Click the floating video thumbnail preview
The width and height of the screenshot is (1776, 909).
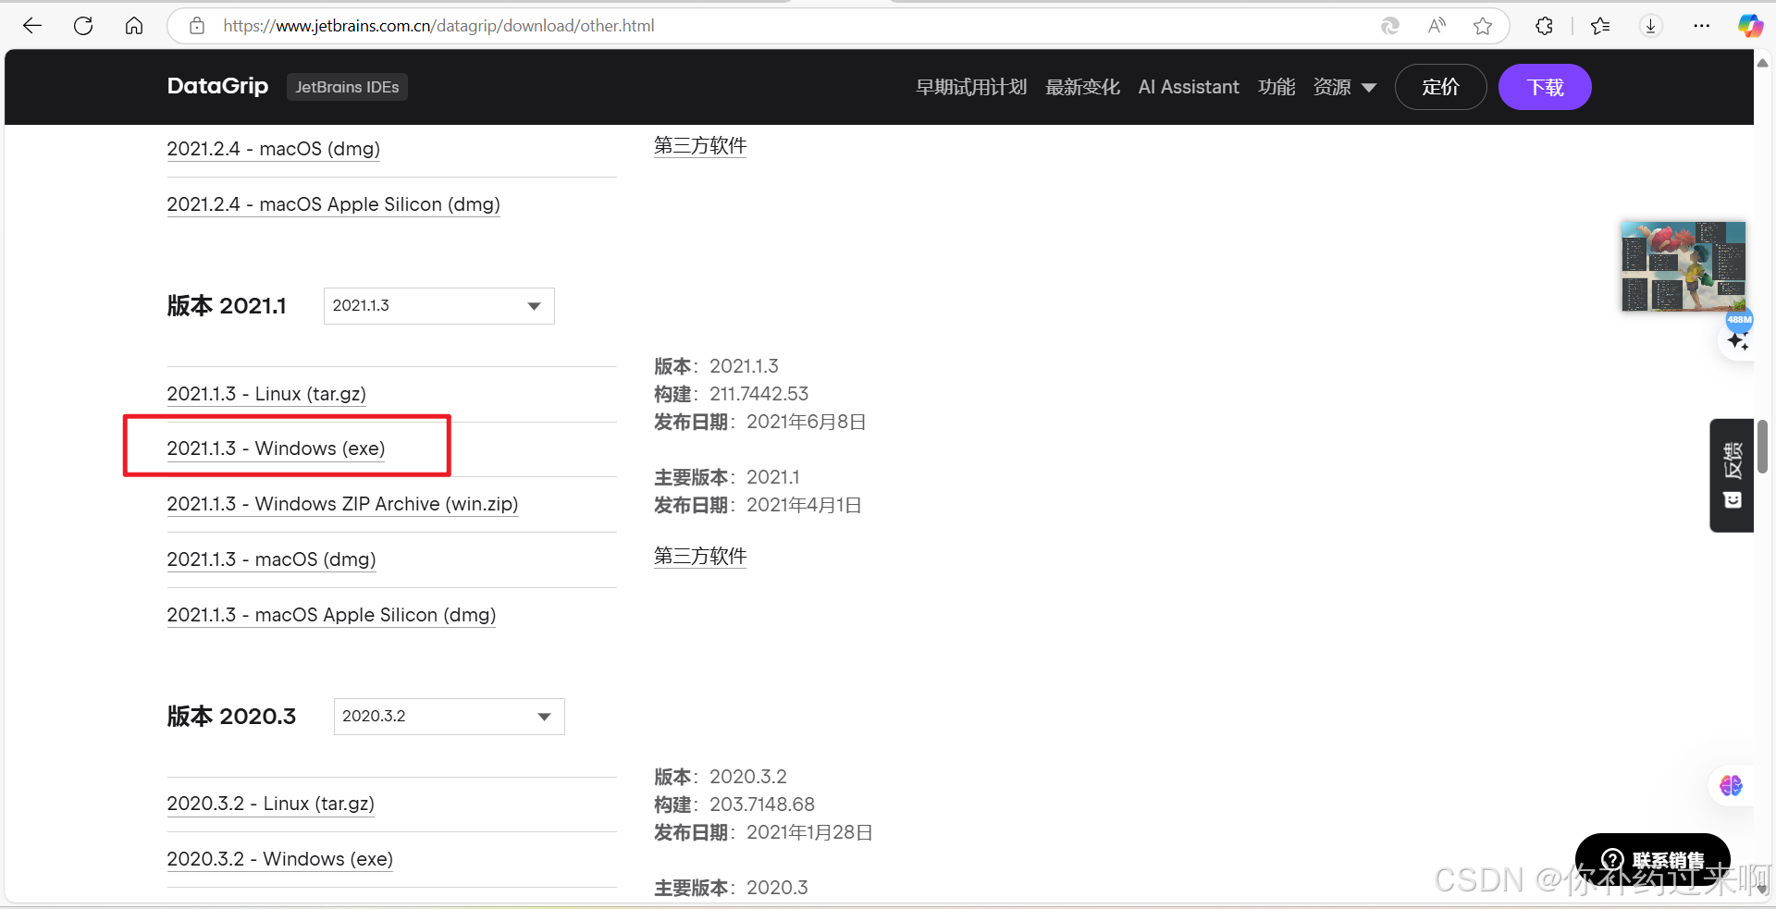[x=1683, y=266]
